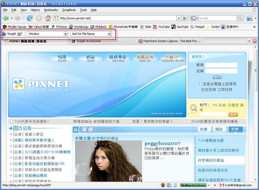Image resolution: width=259 pixels, height=190 pixels.
Task: Click in the URL address bar
Action: coord(117,18)
